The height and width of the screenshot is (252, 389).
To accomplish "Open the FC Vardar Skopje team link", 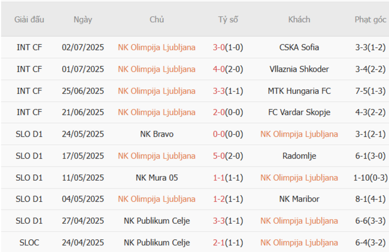I will click(299, 113).
